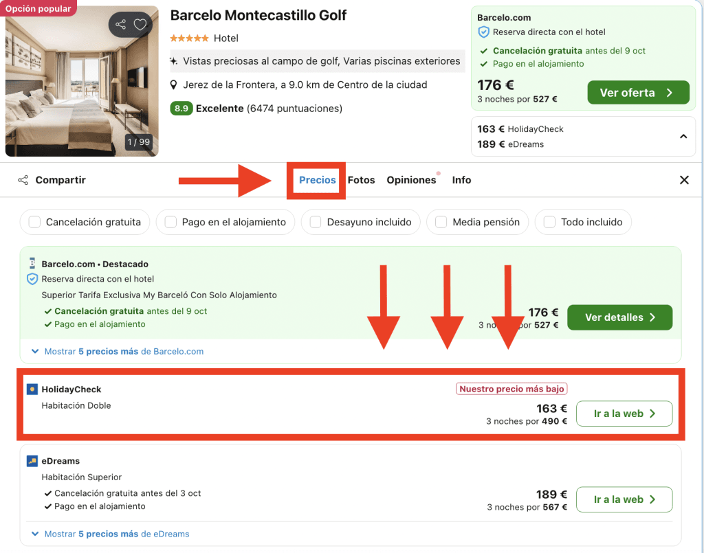704x553 pixels.
Task: Open the Barcelo Montecastillo Golf title
Action: (x=258, y=15)
